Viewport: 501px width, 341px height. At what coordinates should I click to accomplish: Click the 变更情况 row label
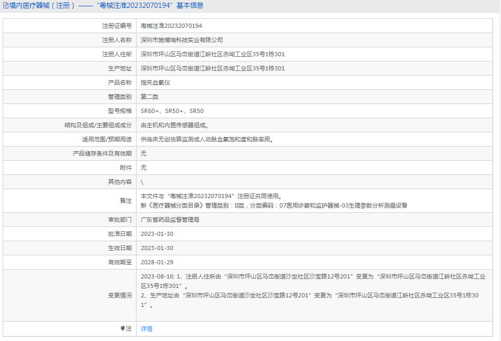click(x=120, y=296)
